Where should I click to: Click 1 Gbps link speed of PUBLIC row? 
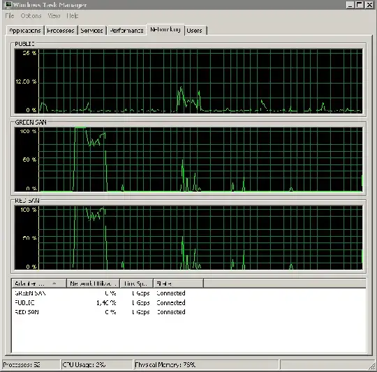[140, 303]
